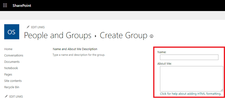Click 'Type a name and description' text
This screenshot has width=225, height=99.
point(79,55)
